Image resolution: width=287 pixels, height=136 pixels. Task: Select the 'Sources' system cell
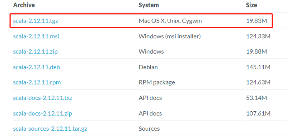pos(149,129)
